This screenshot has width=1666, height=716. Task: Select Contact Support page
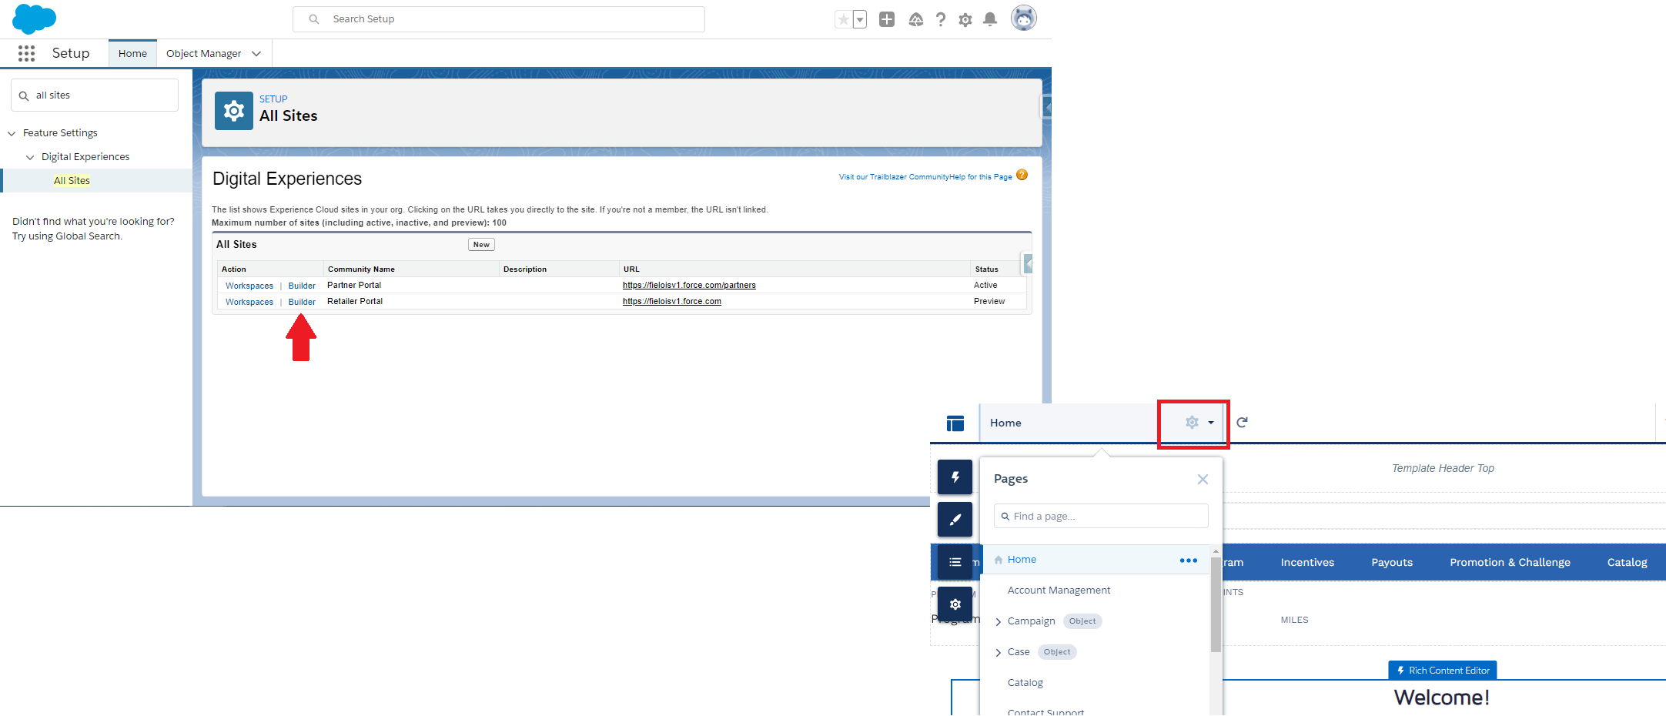point(1045,712)
